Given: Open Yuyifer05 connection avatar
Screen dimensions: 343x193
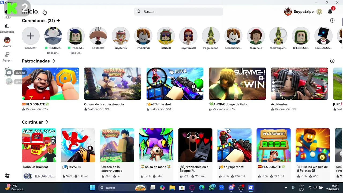Looking at the screenshot, I should point(121,36).
